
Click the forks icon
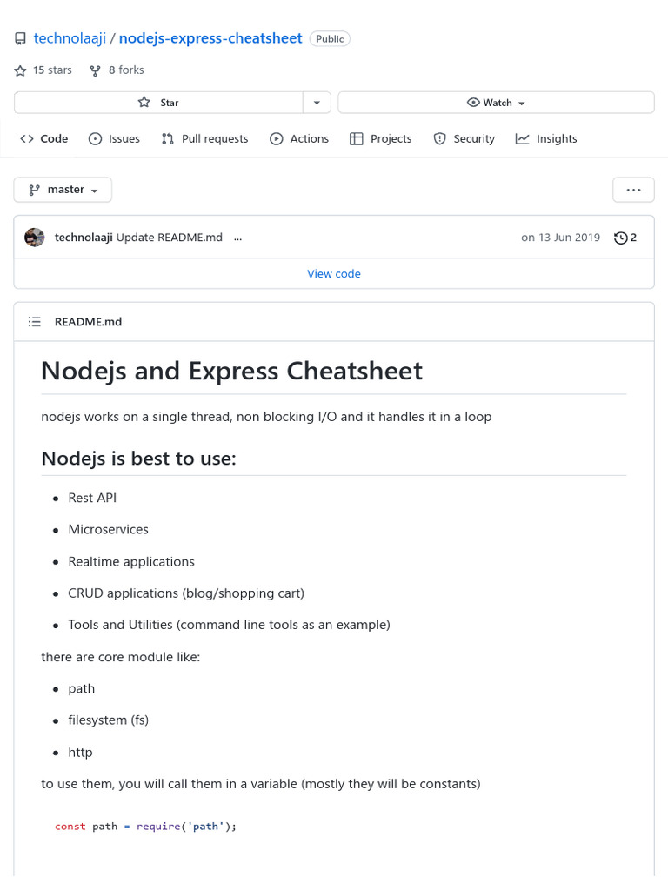tap(96, 70)
